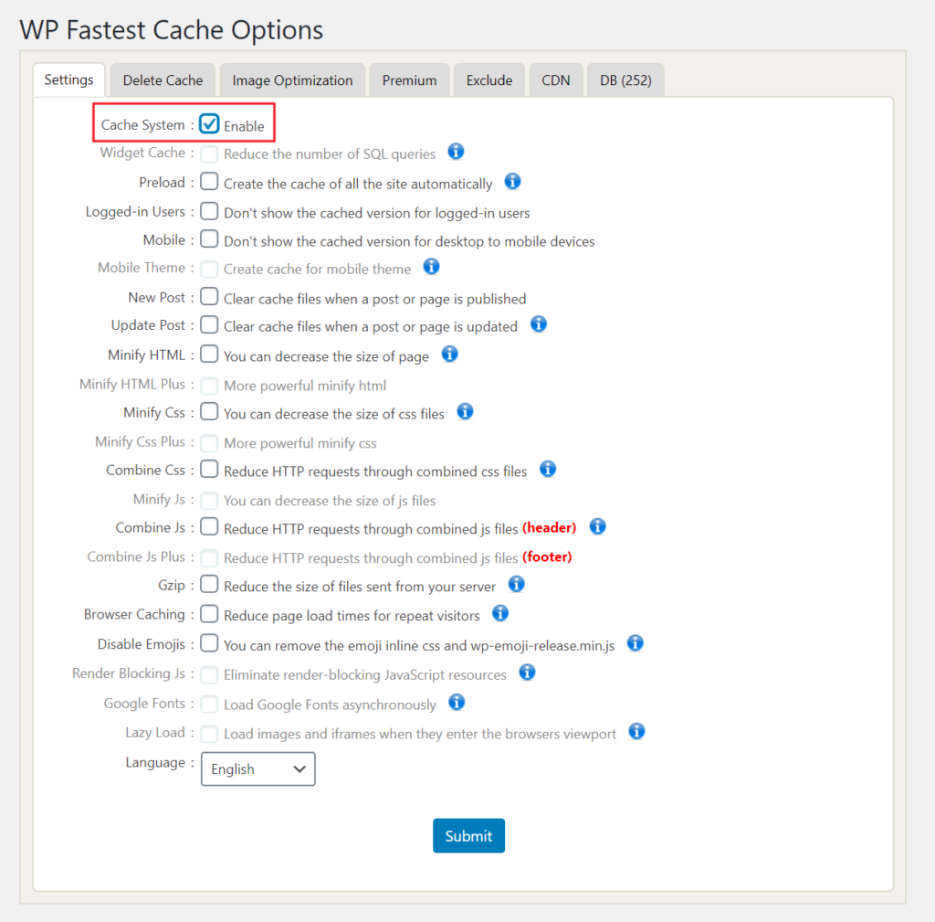Click the Submit button

point(468,835)
